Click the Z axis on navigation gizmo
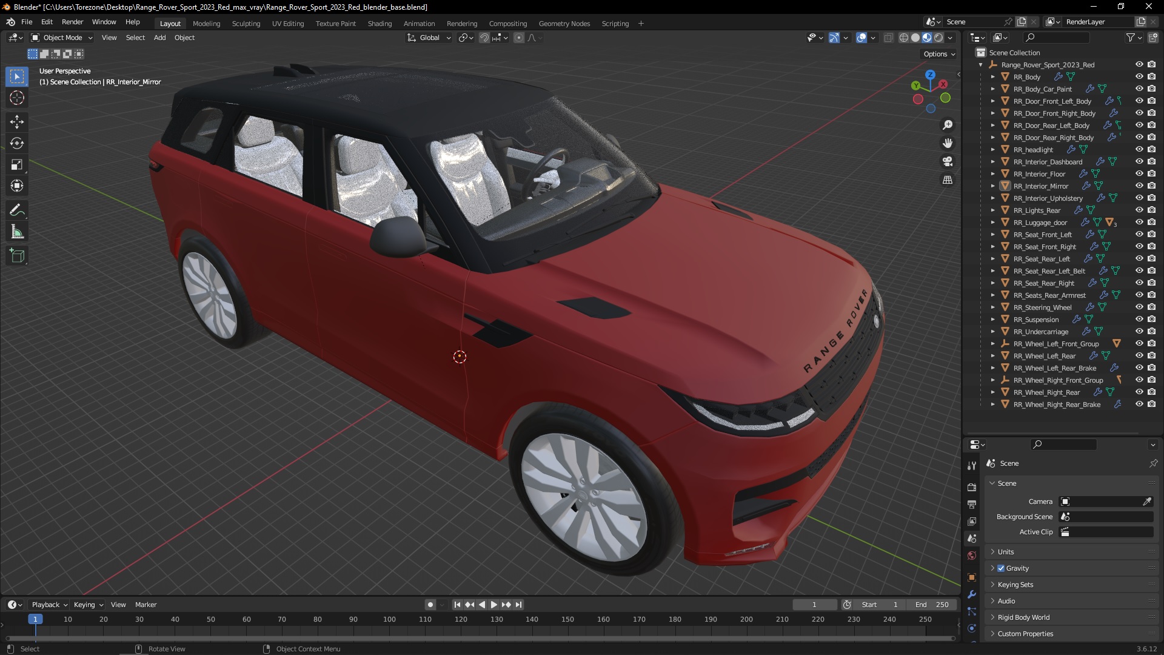1164x655 pixels. (x=930, y=74)
